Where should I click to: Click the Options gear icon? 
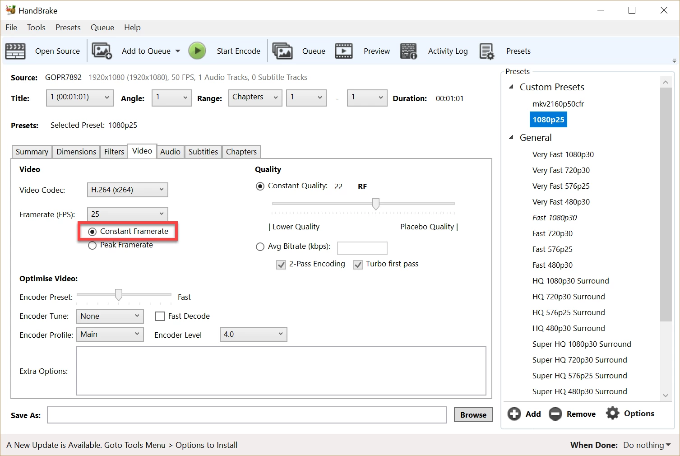(x=612, y=413)
